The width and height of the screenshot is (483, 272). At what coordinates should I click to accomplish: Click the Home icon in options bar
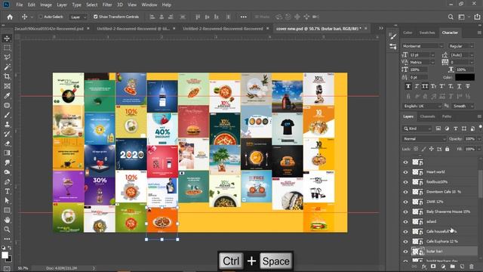tap(10, 17)
